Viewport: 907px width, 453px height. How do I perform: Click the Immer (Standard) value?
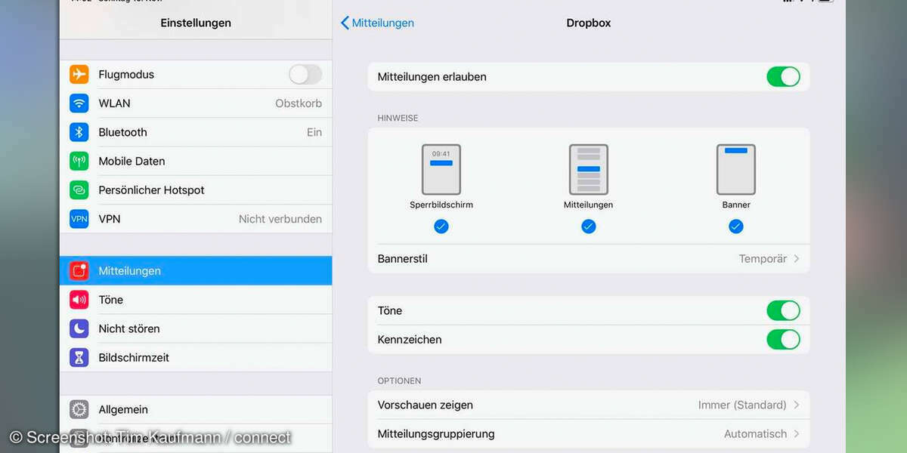[742, 405]
